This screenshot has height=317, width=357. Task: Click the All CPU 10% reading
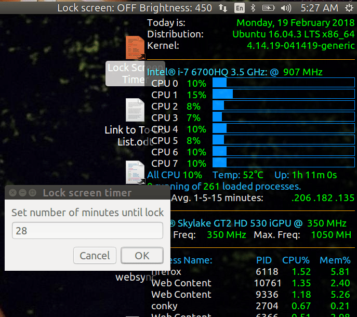tap(175, 175)
